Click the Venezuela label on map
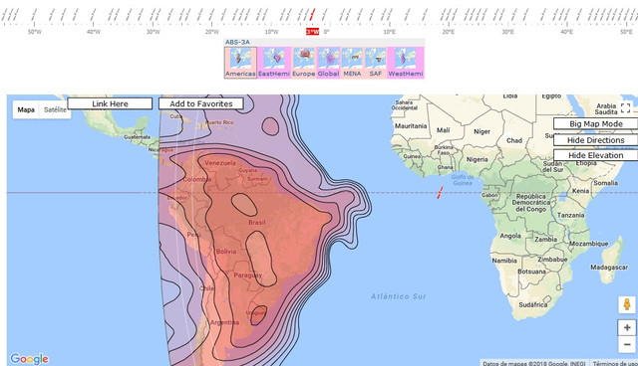This screenshot has height=366, width=638. [x=220, y=163]
